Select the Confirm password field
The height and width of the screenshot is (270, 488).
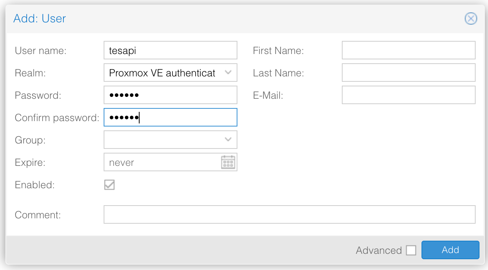coord(170,118)
